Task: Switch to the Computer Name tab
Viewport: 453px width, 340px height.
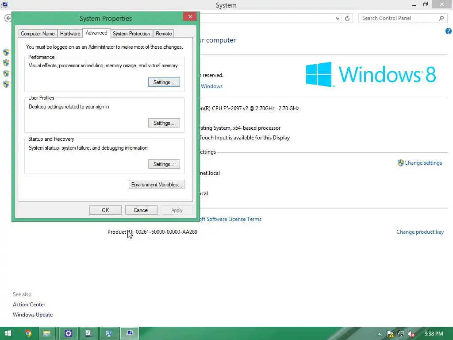Action: tap(38, 34)
